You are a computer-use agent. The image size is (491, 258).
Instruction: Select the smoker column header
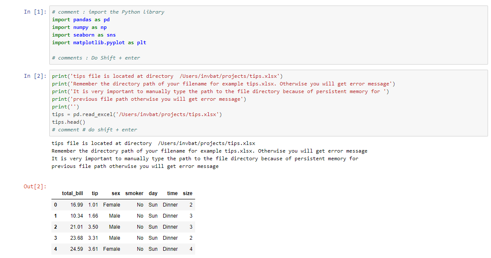pyautogui.click(x=134, y=193)
